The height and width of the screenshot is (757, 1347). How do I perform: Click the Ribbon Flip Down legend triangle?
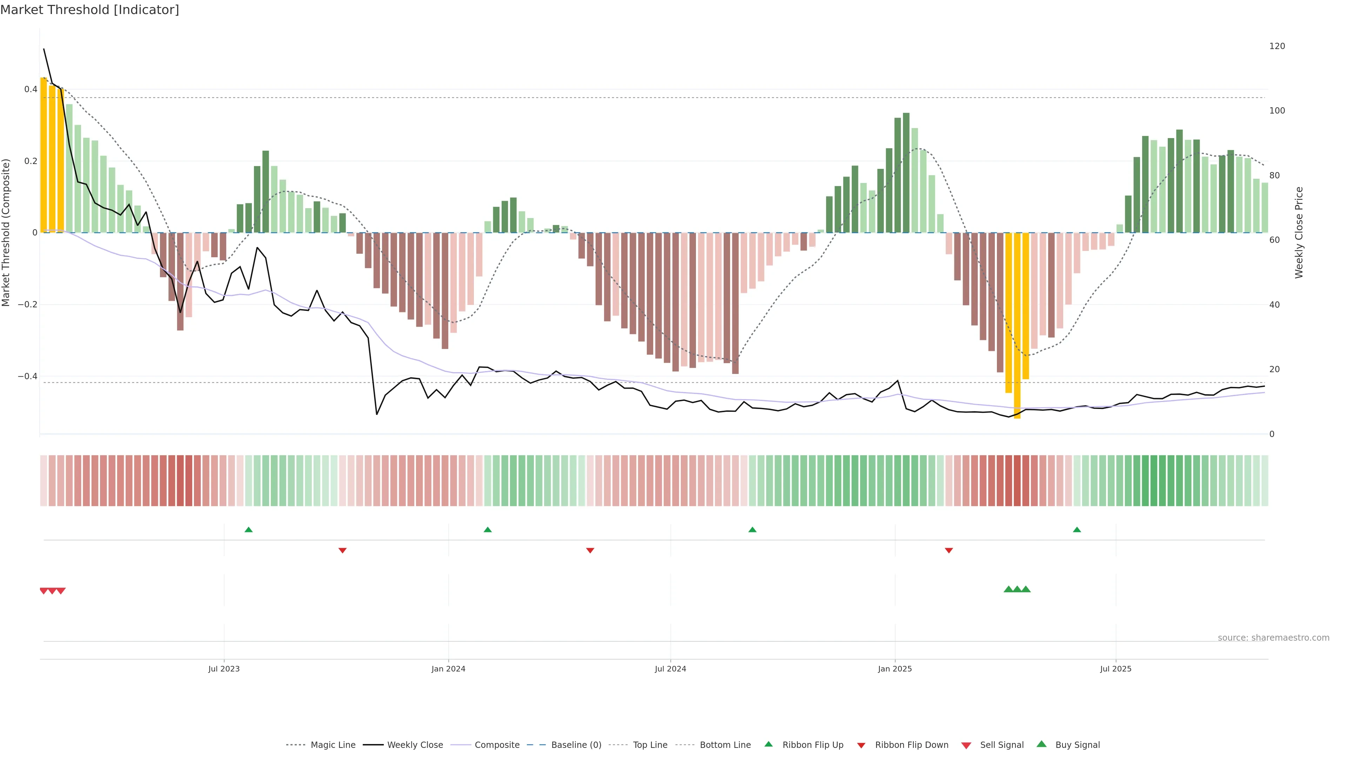click(x=861, y=745)
